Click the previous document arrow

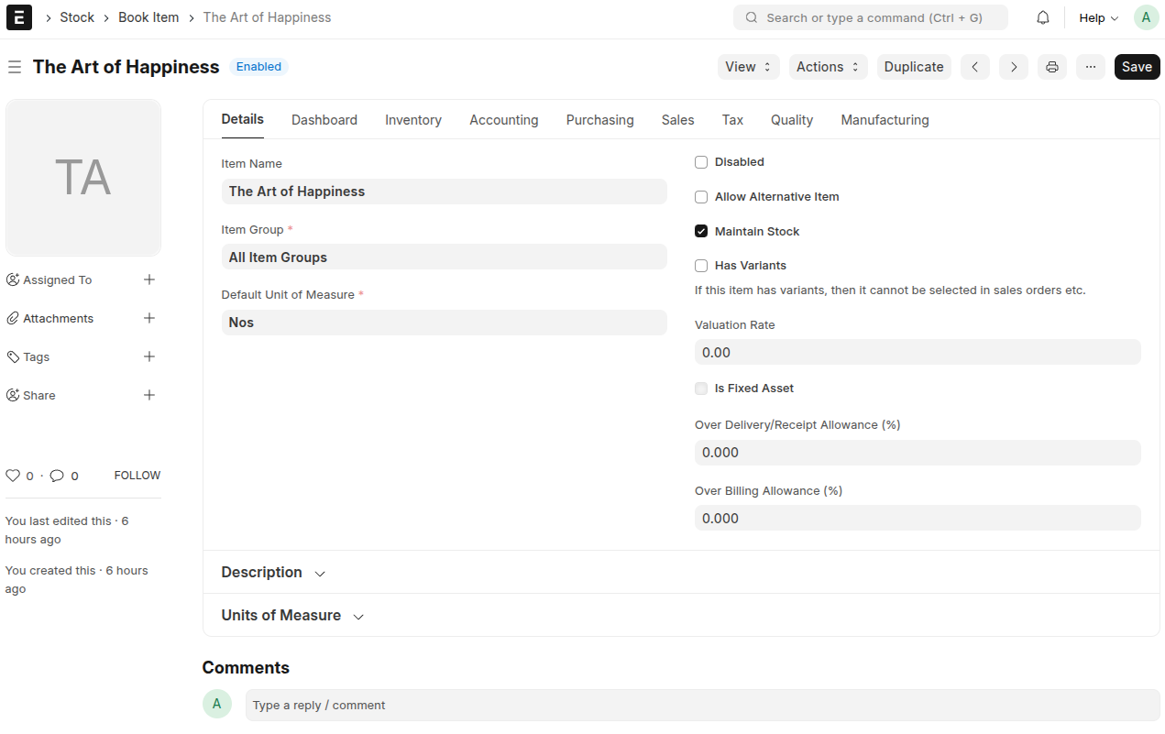[974, 66]
